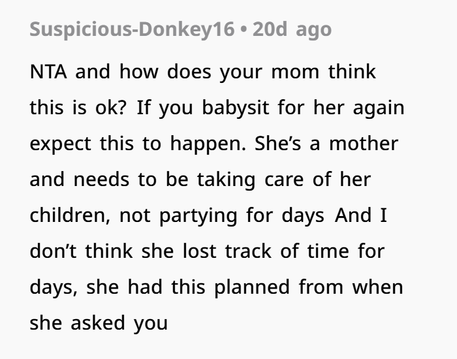The width and height of the screenshot is (457, 359).
Task: Click the word "days," starting the line
Action: pyautogui.click(x=54, y=287)
